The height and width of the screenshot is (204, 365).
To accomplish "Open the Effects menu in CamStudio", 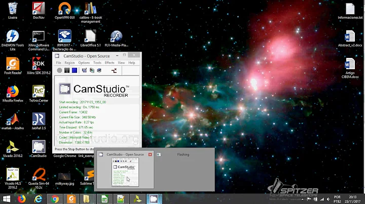I will tap(109, 63).
